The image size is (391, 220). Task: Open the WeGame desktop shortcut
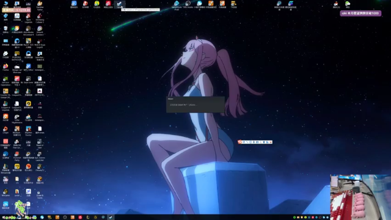[5, 193]
